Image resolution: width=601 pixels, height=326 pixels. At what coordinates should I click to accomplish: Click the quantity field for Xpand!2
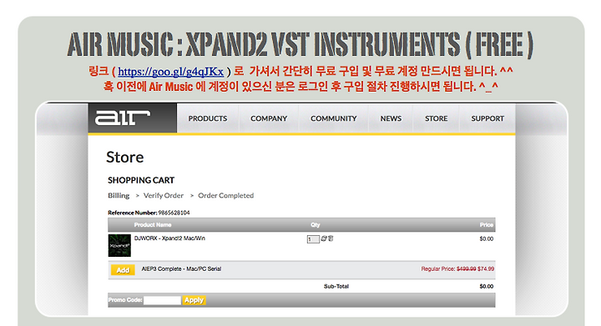(313, 239)
